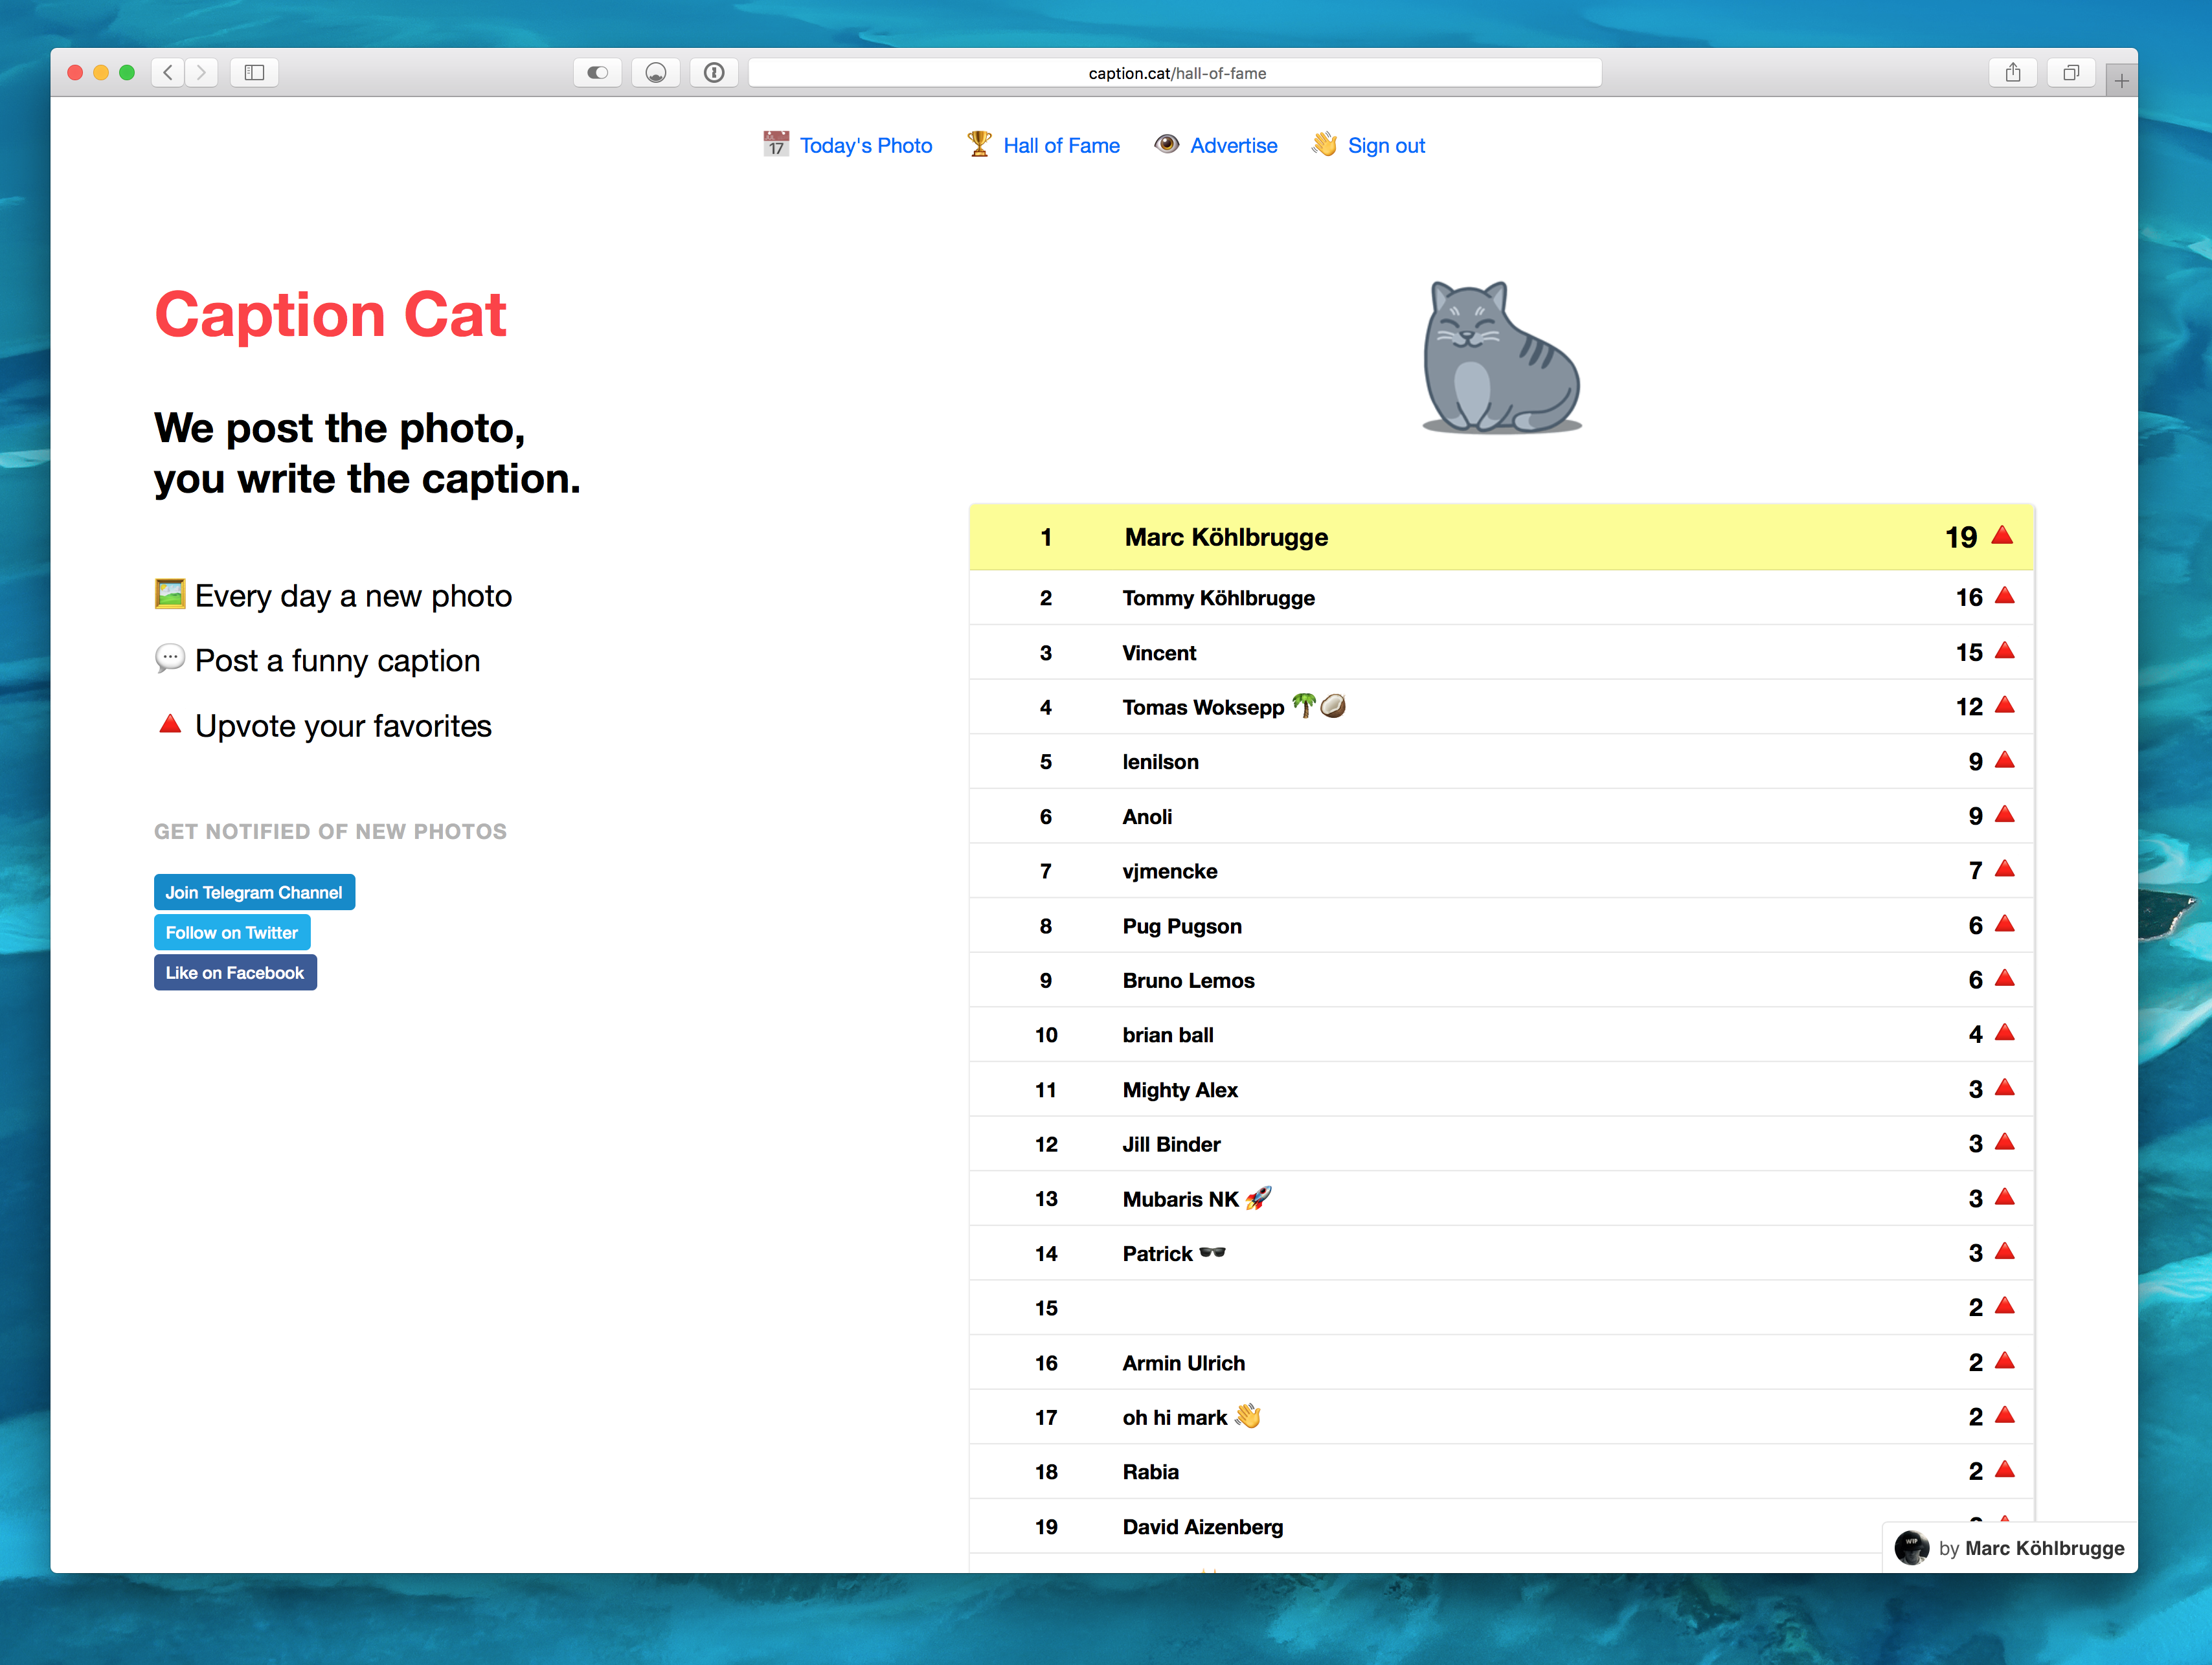Screen dimensions: 2212x1665
Task: Click the upvote triangle for Pug Pugson
Action: tap(2004, 924)
